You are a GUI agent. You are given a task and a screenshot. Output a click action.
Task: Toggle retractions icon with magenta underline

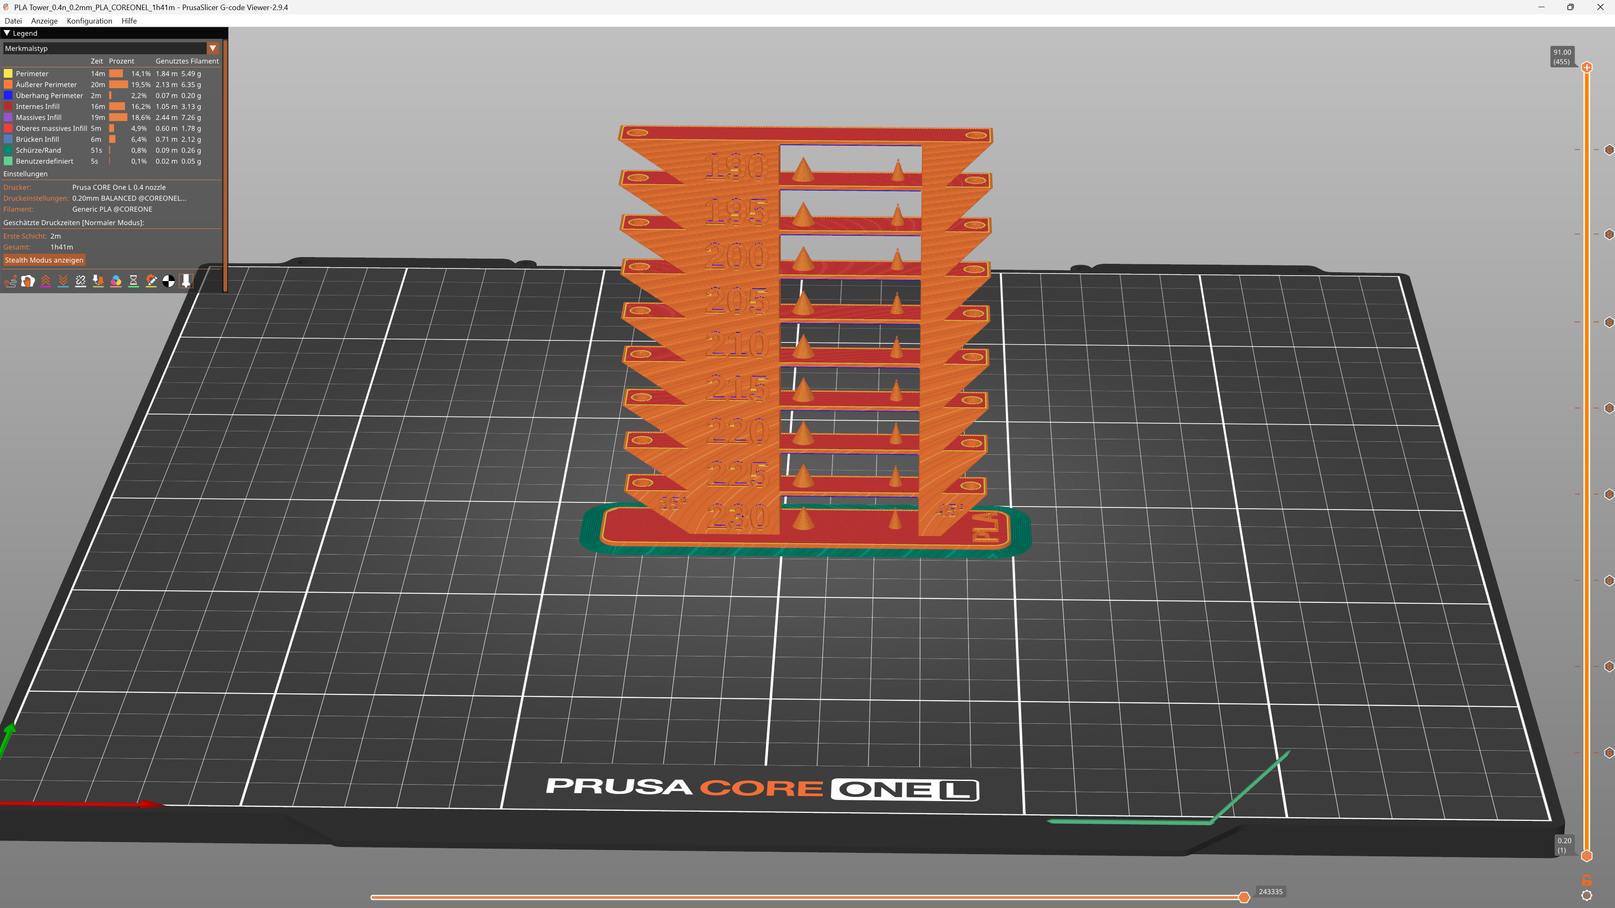tap(45, 281)
